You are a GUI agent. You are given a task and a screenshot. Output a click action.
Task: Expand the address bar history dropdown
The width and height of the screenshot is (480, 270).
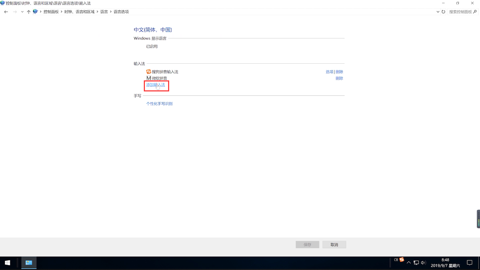438,12
